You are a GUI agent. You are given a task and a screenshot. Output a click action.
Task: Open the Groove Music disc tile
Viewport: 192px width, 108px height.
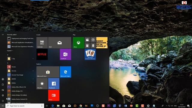(x=93, y=40)
